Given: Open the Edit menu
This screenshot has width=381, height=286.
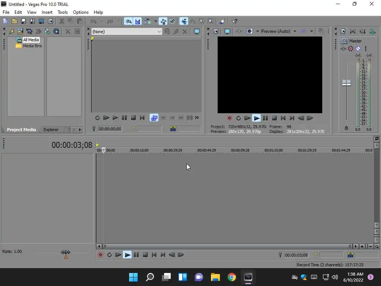Looking at the screenshot, I should tap(18, 12).
